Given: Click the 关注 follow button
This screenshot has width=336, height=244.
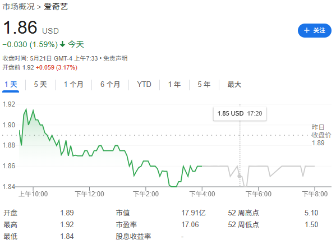Looking at the screenshot, I should (314, 30).
